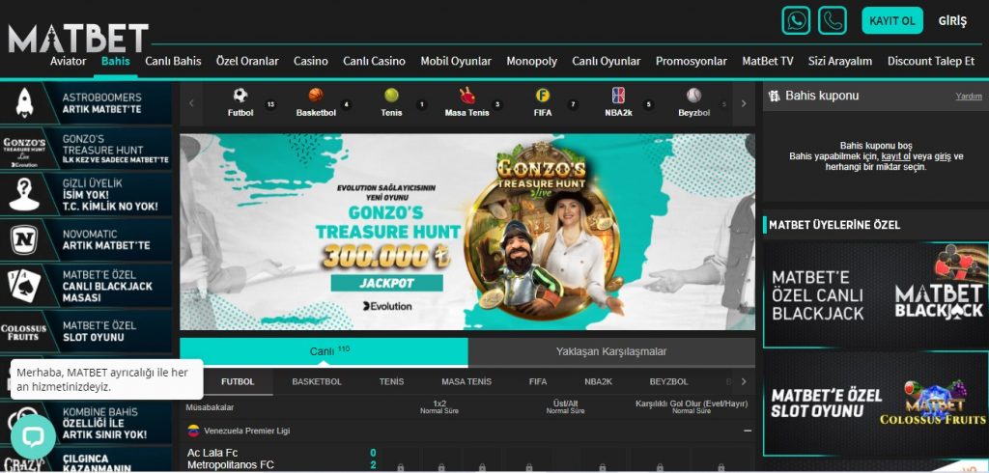Click the Yardım link in bet slip
The width and height of the screenshot is (989, 473).
point(969,96)
